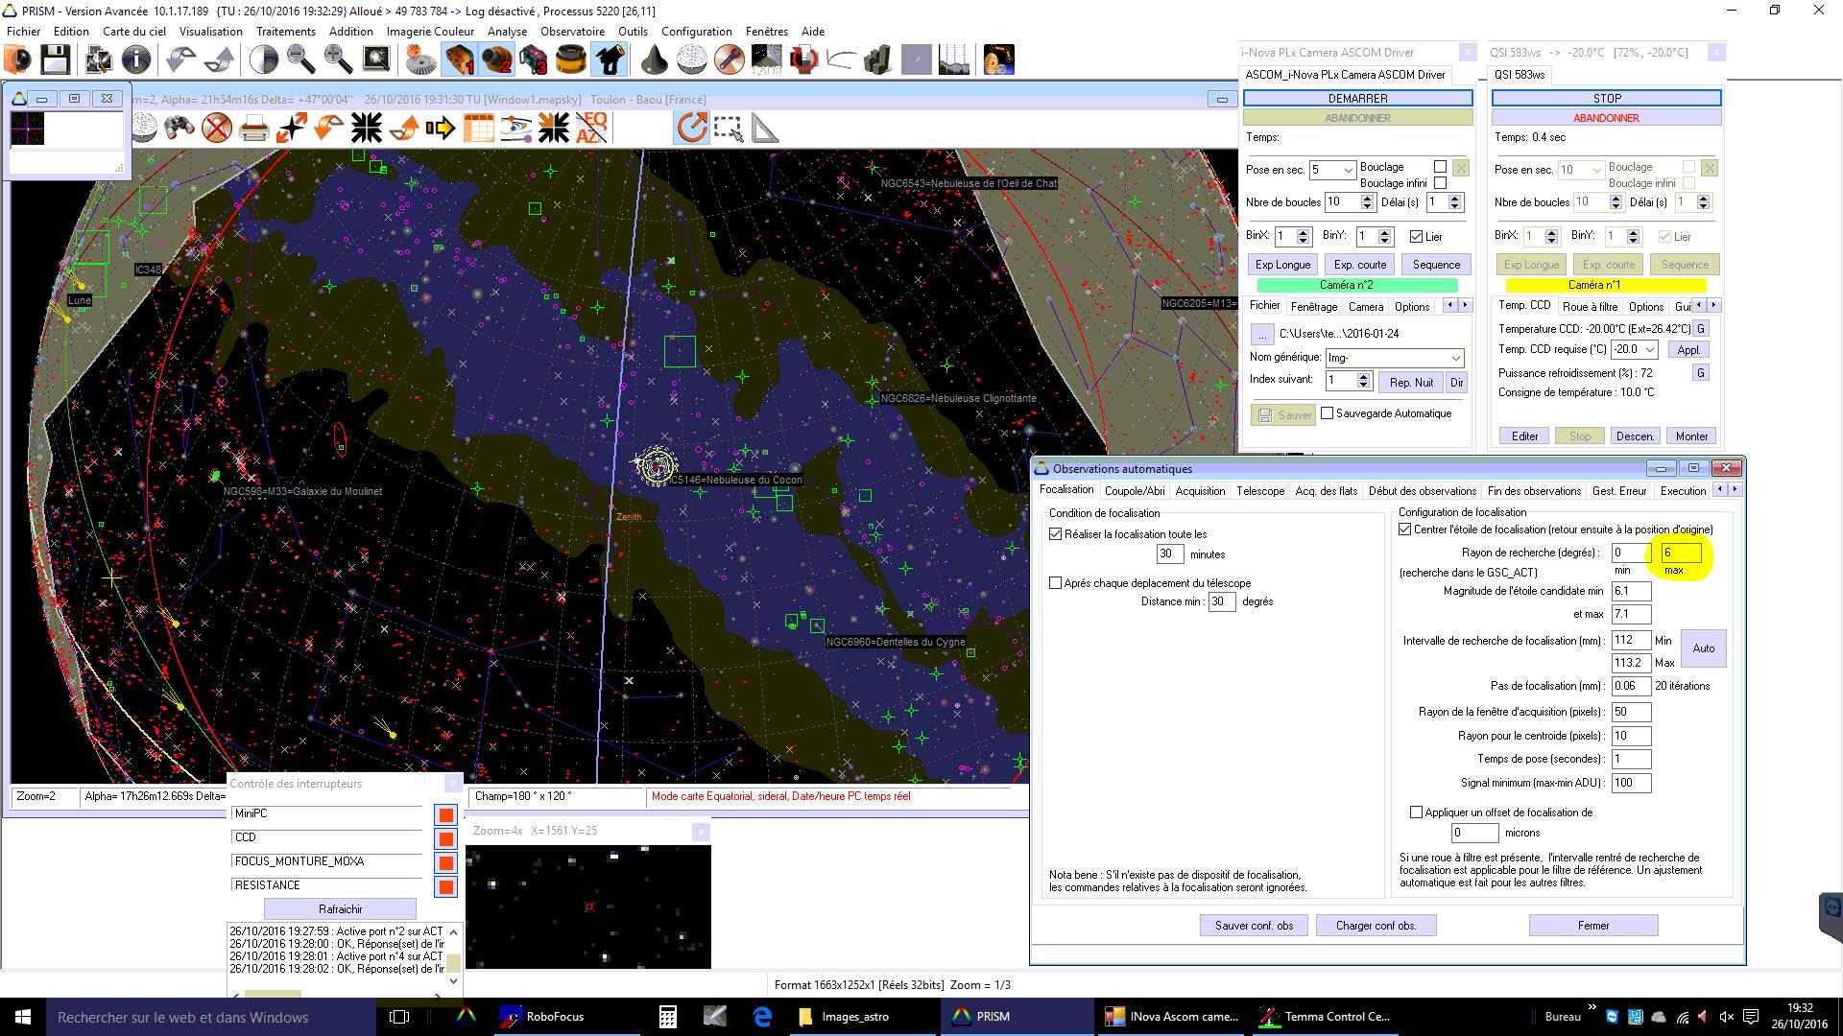Click the floppy disk save icon
Screen dimensions: 1843x1036
[55, 59]
